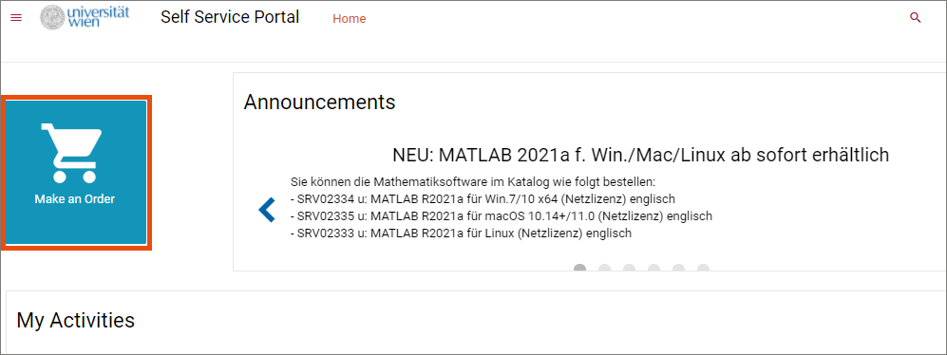Open the search magnifier icon

(916, 18)
